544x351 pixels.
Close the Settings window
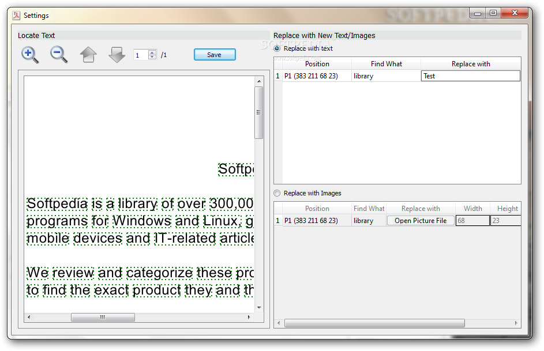click(515, 13)
